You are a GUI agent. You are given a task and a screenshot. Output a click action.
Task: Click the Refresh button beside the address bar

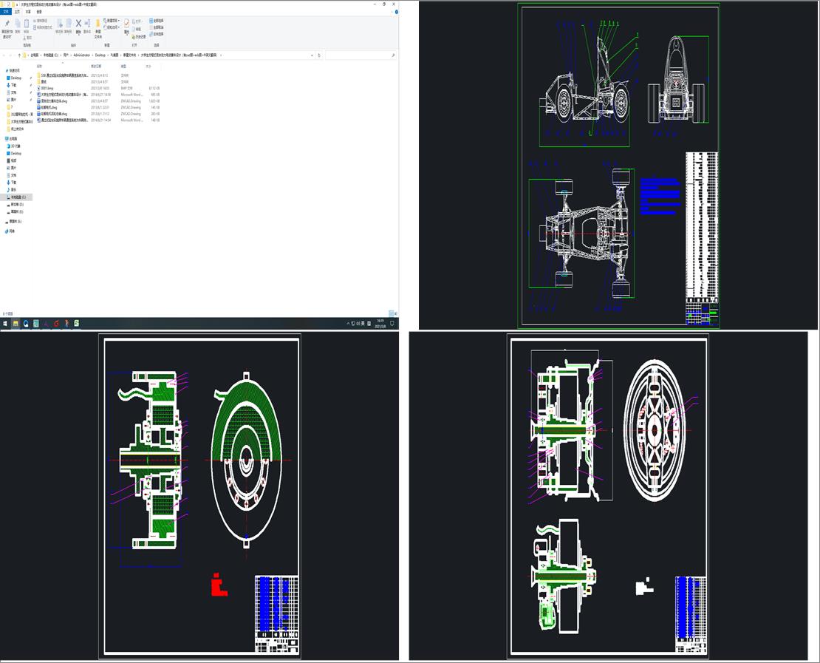[319, 55]
